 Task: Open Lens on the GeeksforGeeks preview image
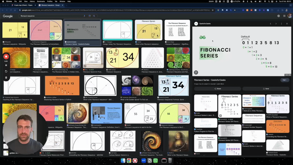(196, 72)
